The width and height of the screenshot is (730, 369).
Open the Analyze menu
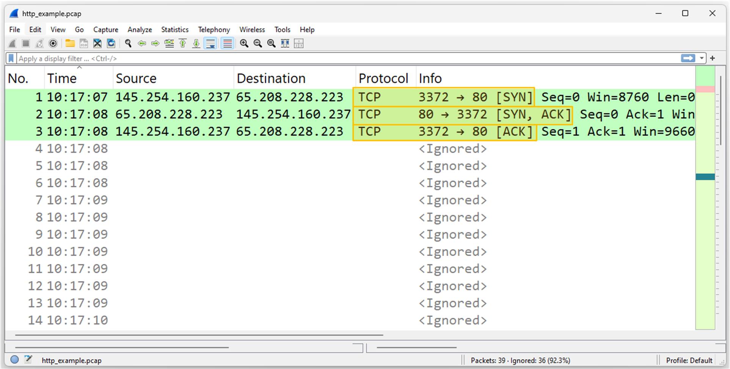coord(140,30)
